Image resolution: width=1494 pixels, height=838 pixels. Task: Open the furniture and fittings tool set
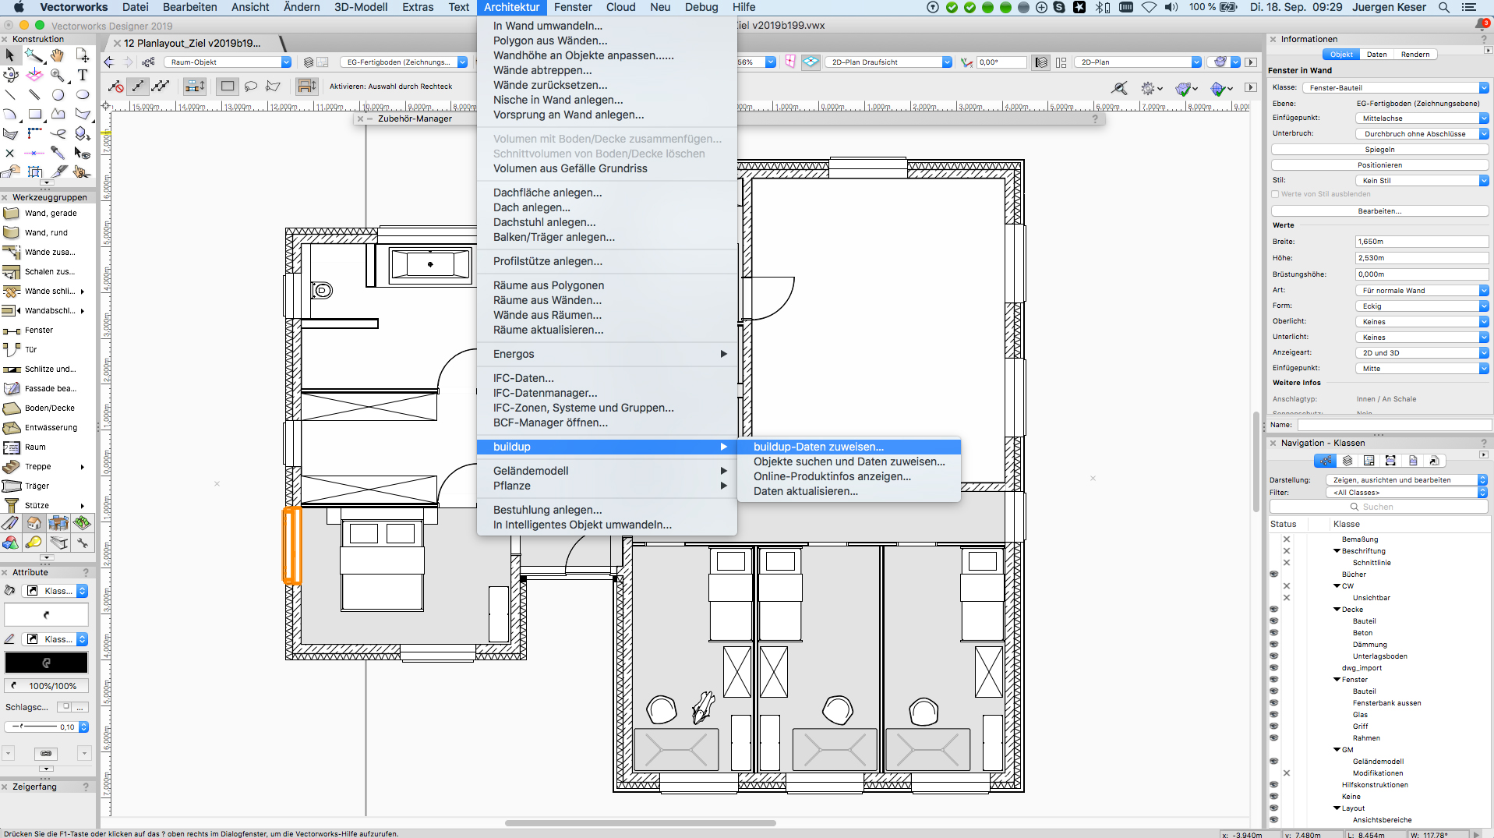pos(58,523)
